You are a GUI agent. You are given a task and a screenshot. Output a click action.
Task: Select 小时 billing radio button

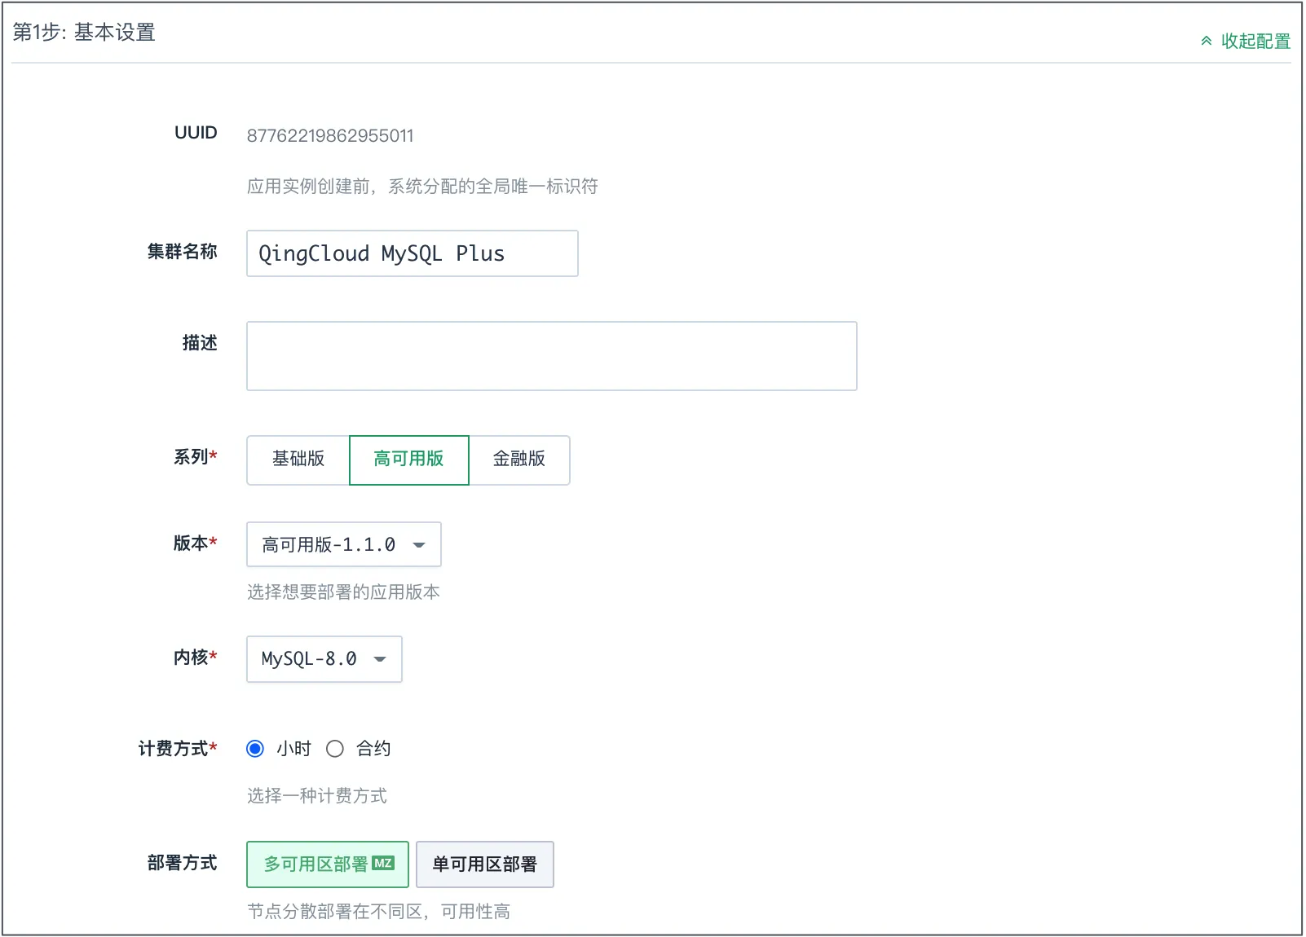(255, 749)
